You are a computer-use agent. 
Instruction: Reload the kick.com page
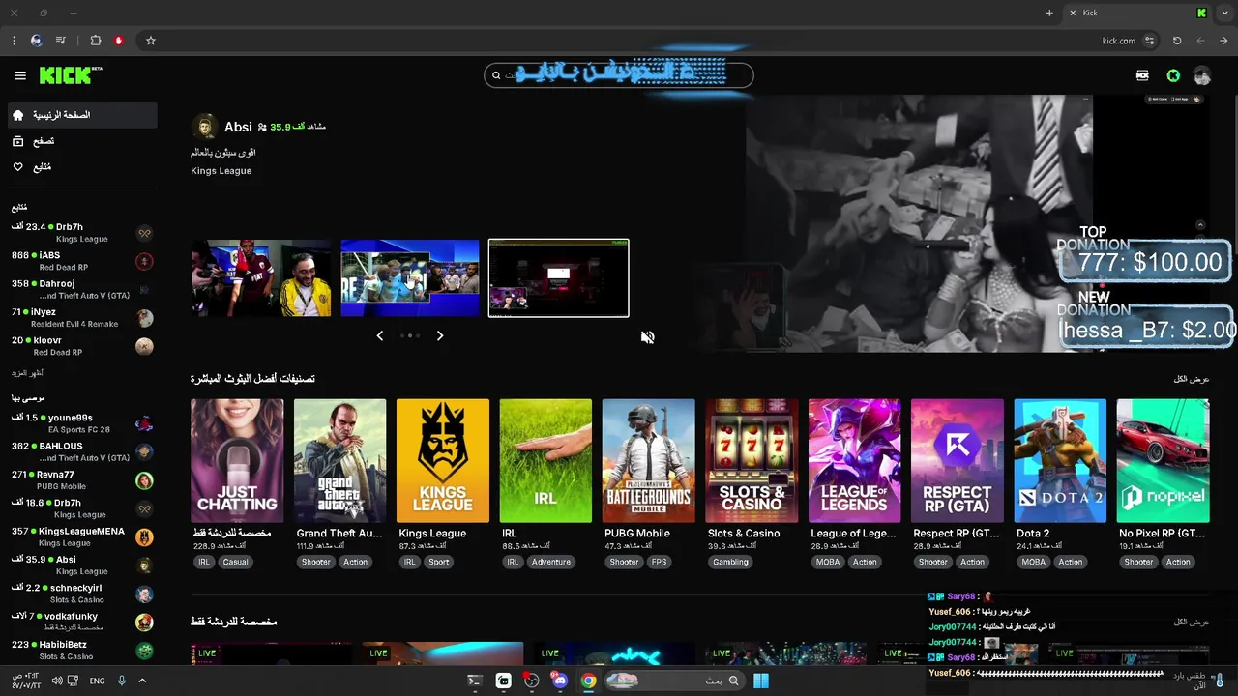click(x=1177, y=41)
